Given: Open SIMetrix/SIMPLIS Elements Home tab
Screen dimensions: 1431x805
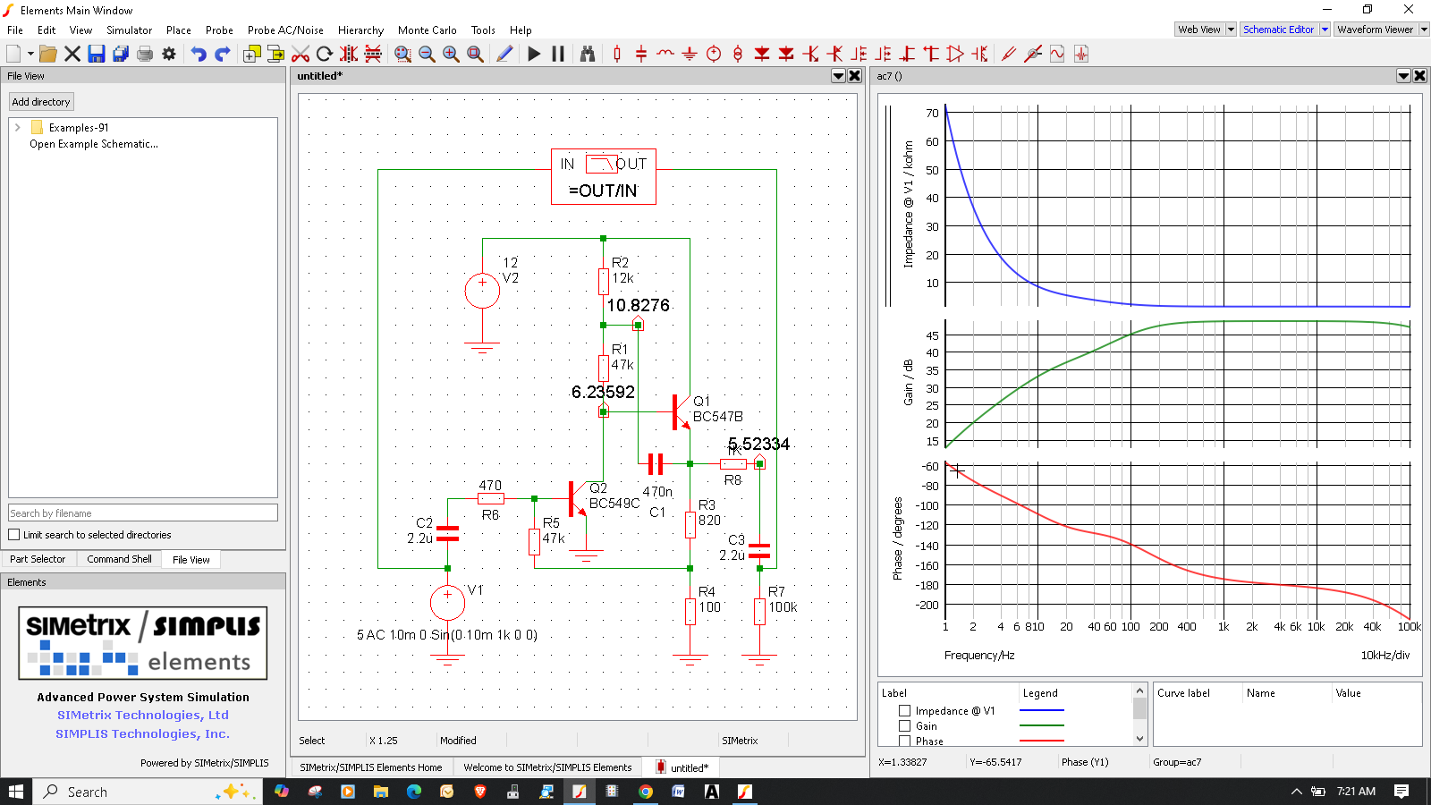Looking at the screenshot, I should (x=371, y=767).
